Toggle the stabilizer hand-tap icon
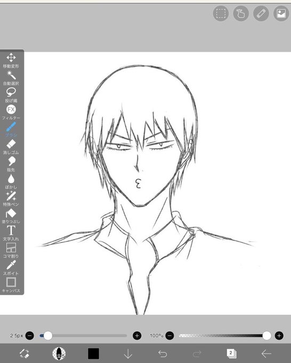Image resolution: width=291 pixels, height=363 pixels. coord(241,13)
